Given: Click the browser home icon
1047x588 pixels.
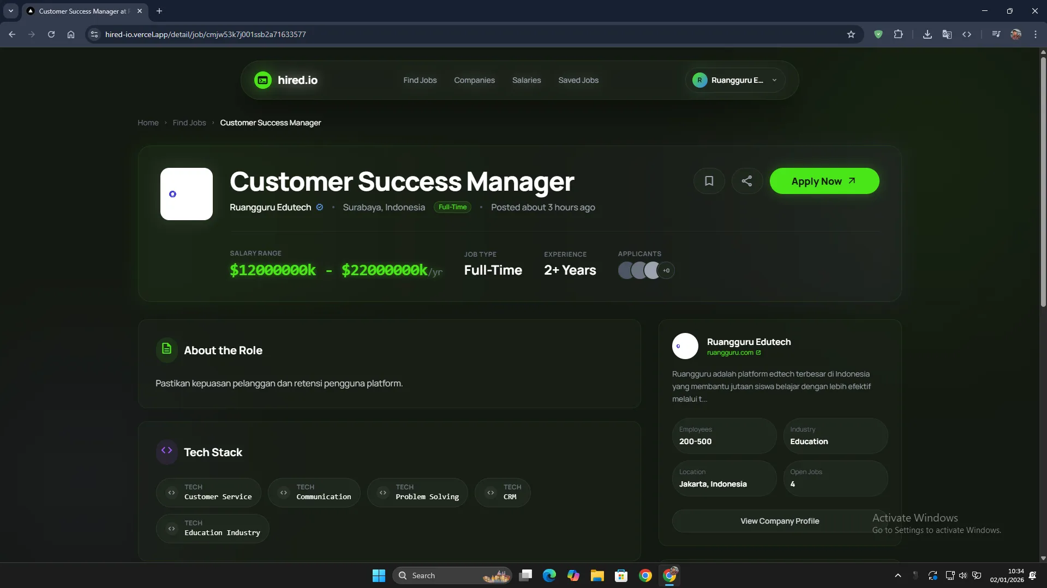Looking at the screenshot, I should 71,34.
